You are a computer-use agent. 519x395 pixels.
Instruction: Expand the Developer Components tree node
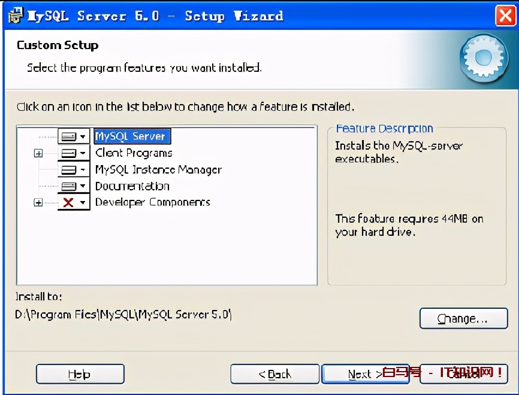(x=38, y=202)
